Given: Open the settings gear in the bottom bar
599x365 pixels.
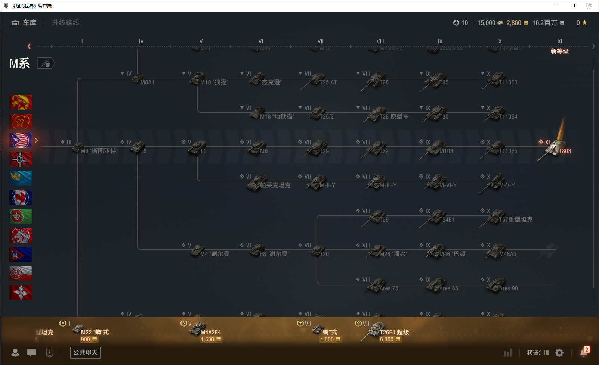Looking at the screenshot, I should (559, 353).
